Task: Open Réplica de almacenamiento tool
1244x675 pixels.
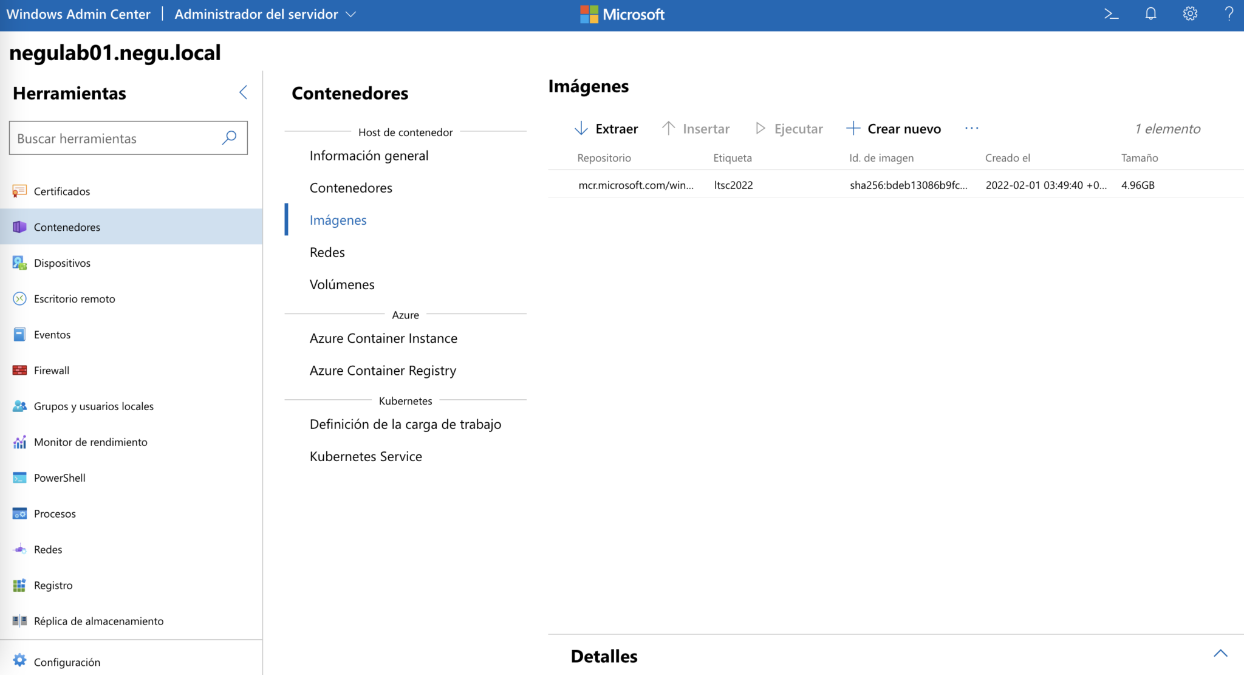Action: coord(98,621)
